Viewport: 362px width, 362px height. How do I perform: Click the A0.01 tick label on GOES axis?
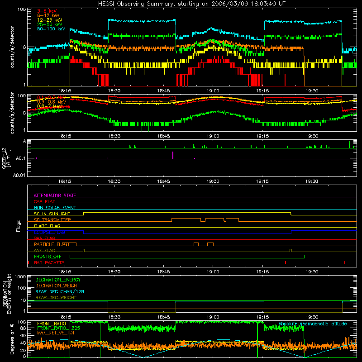[19, 175]
